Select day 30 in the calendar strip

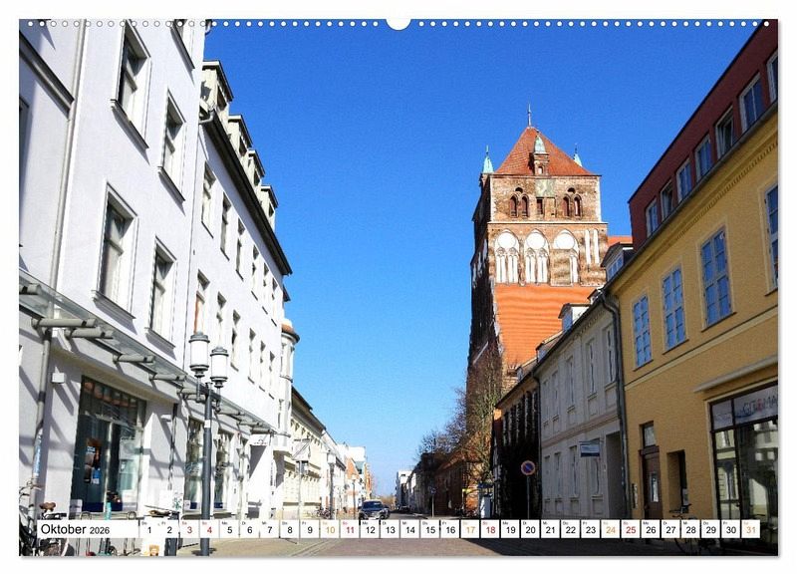coord(731,529)
